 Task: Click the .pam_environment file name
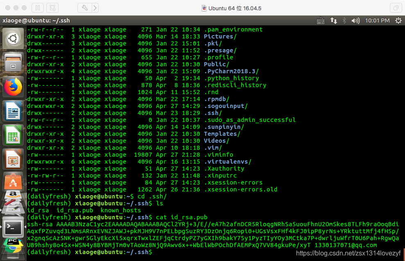coord(233,29)
